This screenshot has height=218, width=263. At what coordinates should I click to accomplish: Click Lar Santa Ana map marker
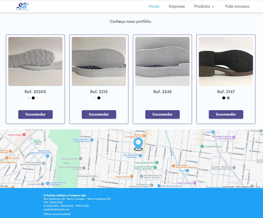click(x=43, y=184)
